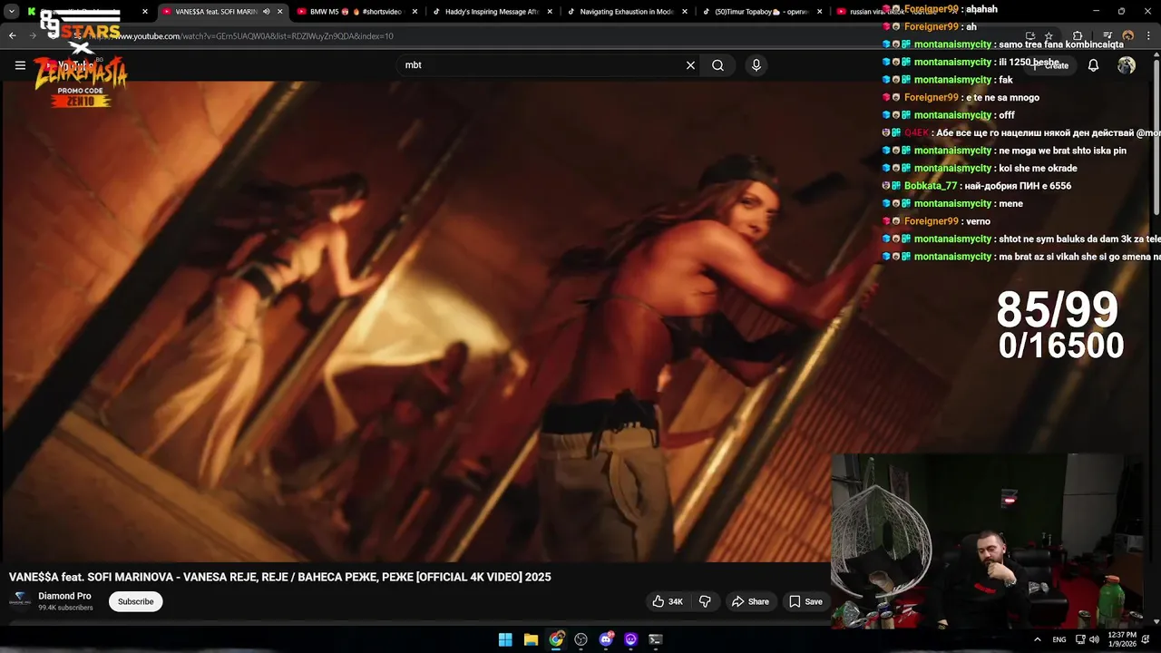Click the Create button on YouTube

click(x=1052, y=65)
